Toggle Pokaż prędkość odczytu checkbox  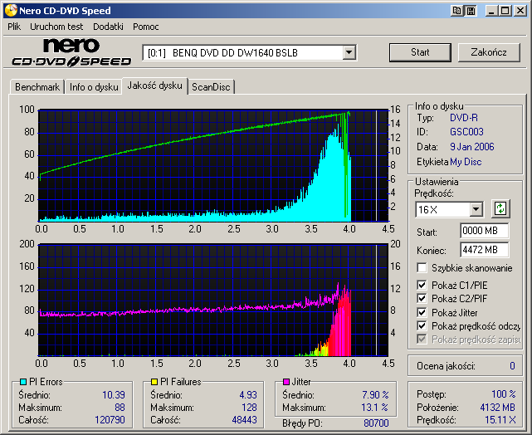pyautogui.click(x=422, y=325)
